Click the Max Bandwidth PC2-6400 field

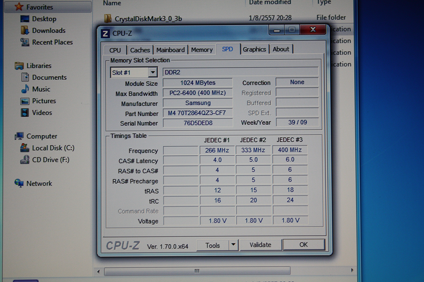point(198,93)
